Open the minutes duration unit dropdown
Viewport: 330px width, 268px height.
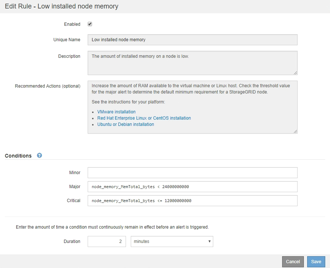(x=172, y=241)
